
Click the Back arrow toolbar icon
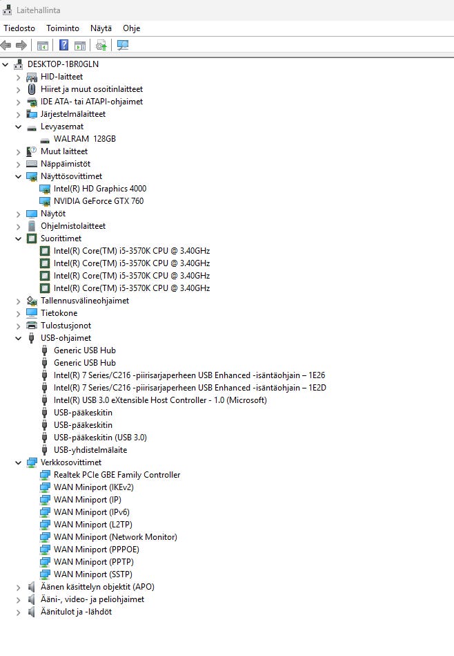(6, 45)
